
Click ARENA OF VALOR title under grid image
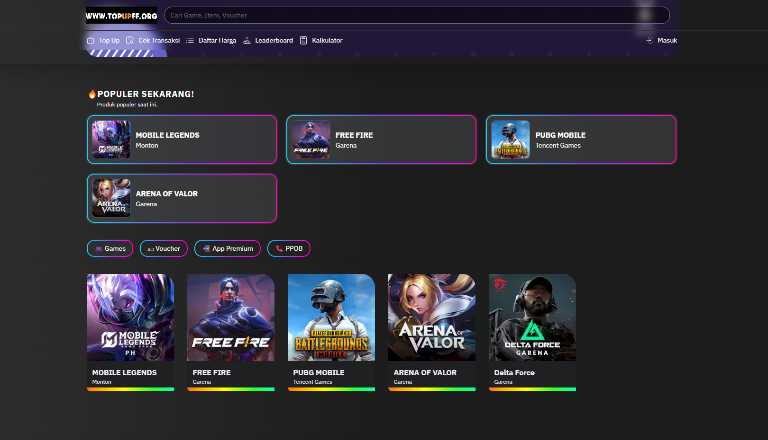point(425,373)
